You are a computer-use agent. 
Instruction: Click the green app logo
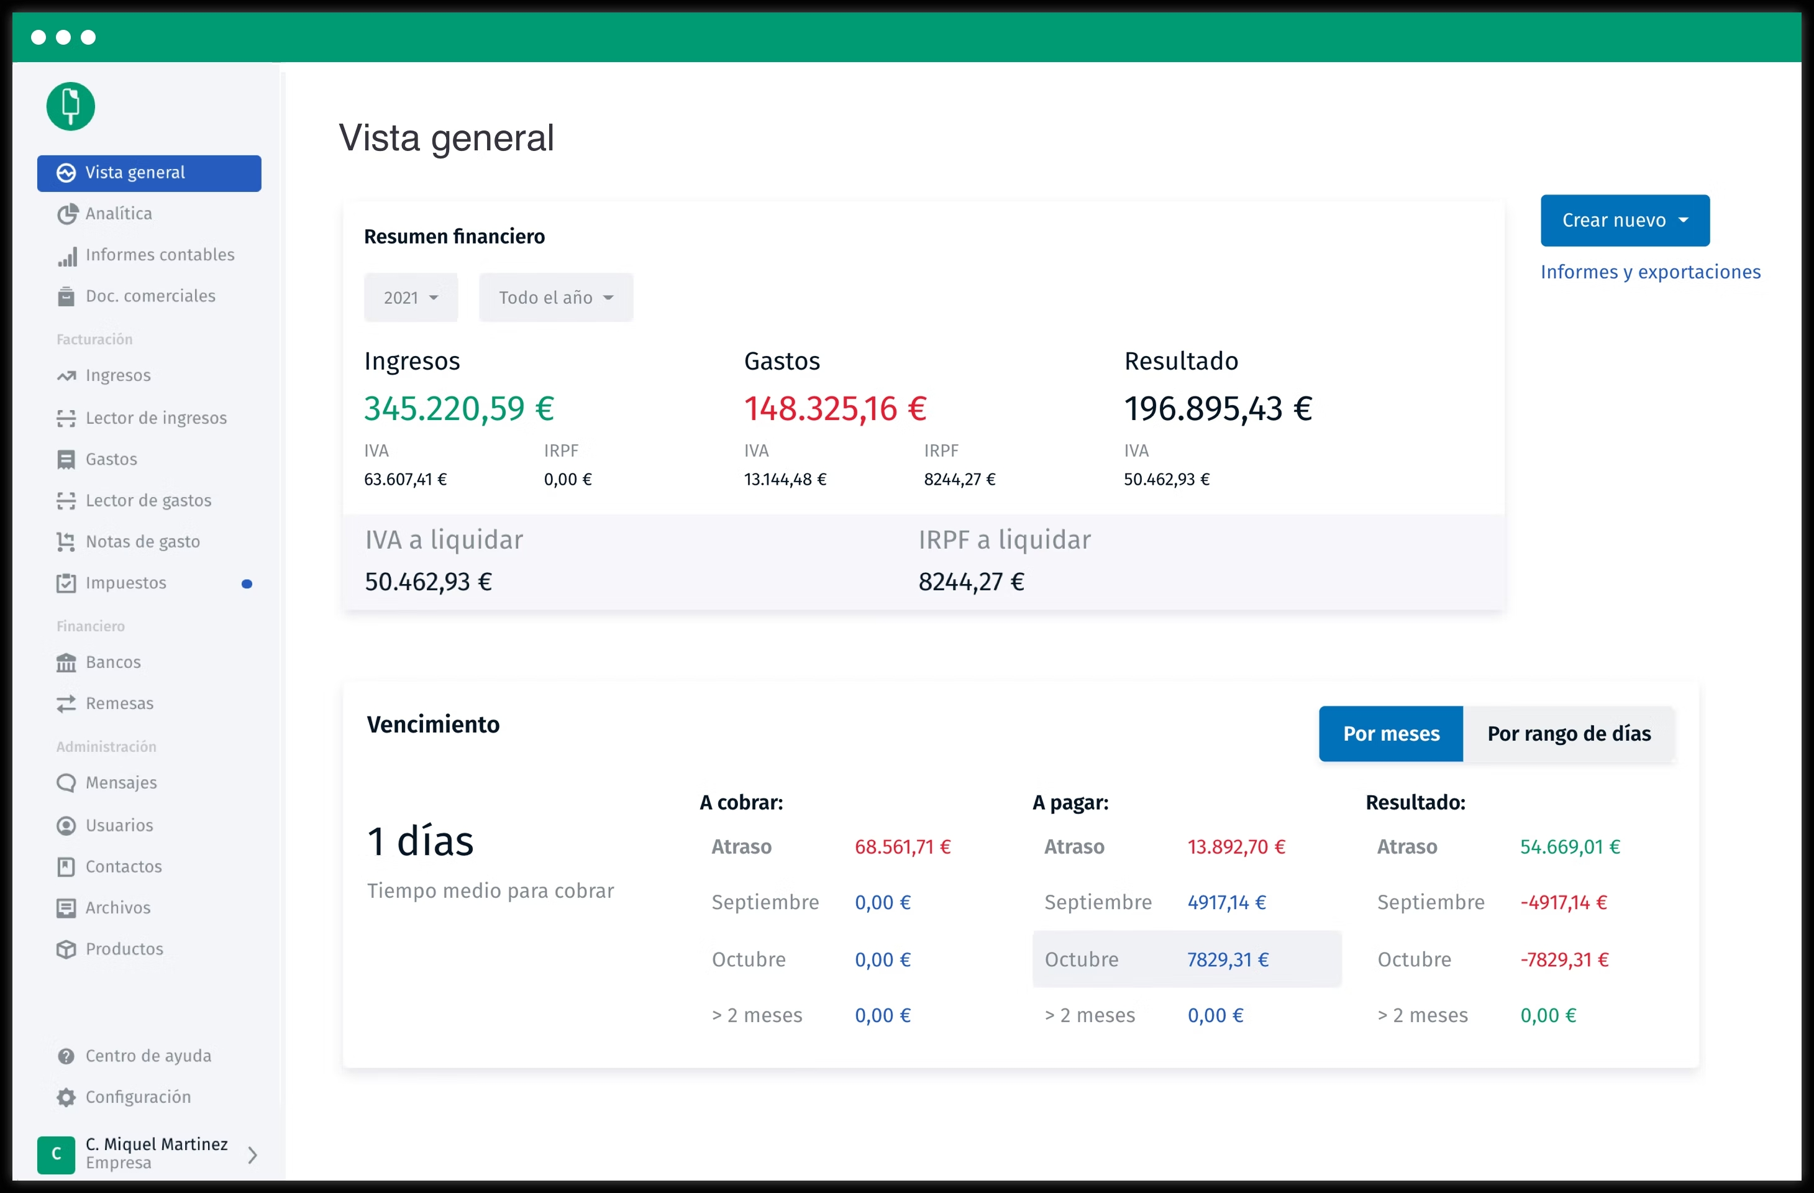[71, 107]
